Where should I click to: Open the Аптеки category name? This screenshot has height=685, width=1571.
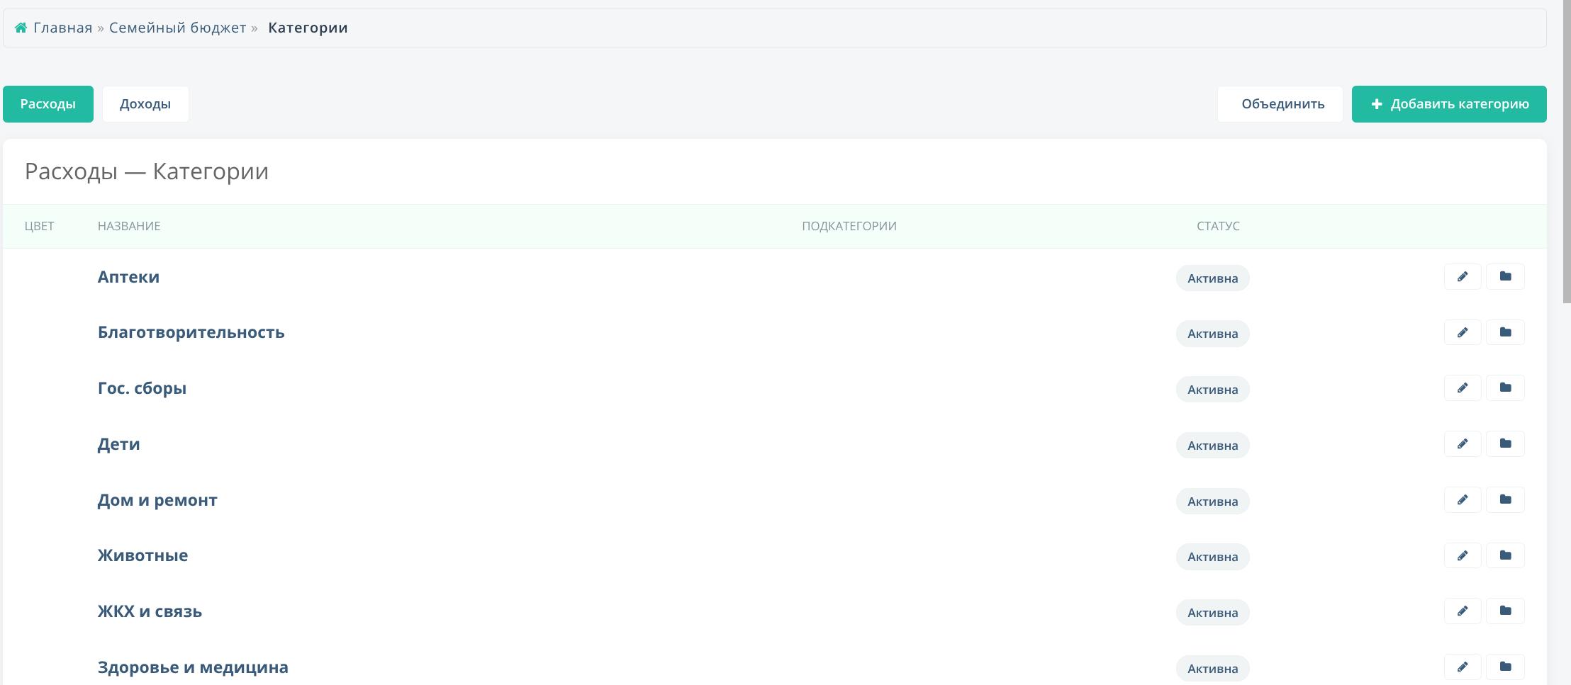click(x=128, y=277)
